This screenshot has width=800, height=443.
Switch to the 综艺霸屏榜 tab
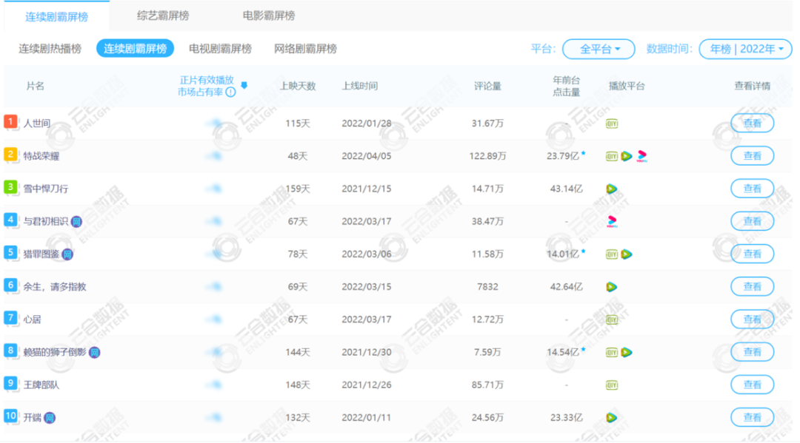click(163, 16)
